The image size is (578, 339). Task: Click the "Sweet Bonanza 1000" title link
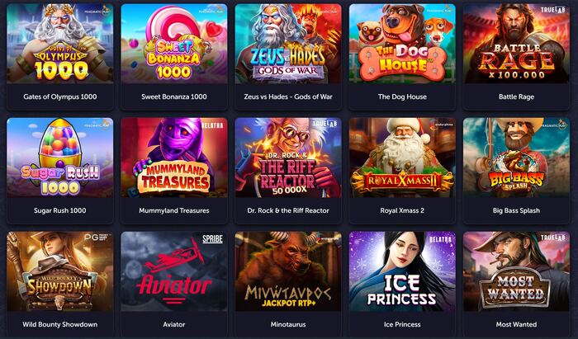[174, 97]
